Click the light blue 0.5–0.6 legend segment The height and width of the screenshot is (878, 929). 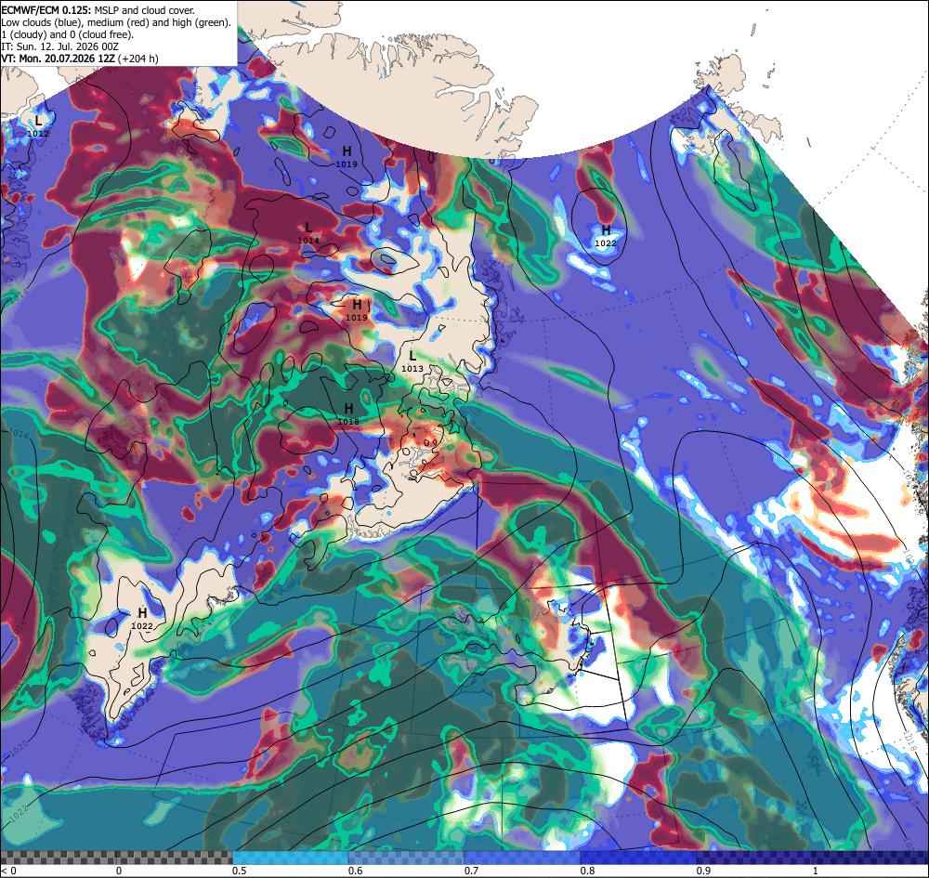click(290, 858)
